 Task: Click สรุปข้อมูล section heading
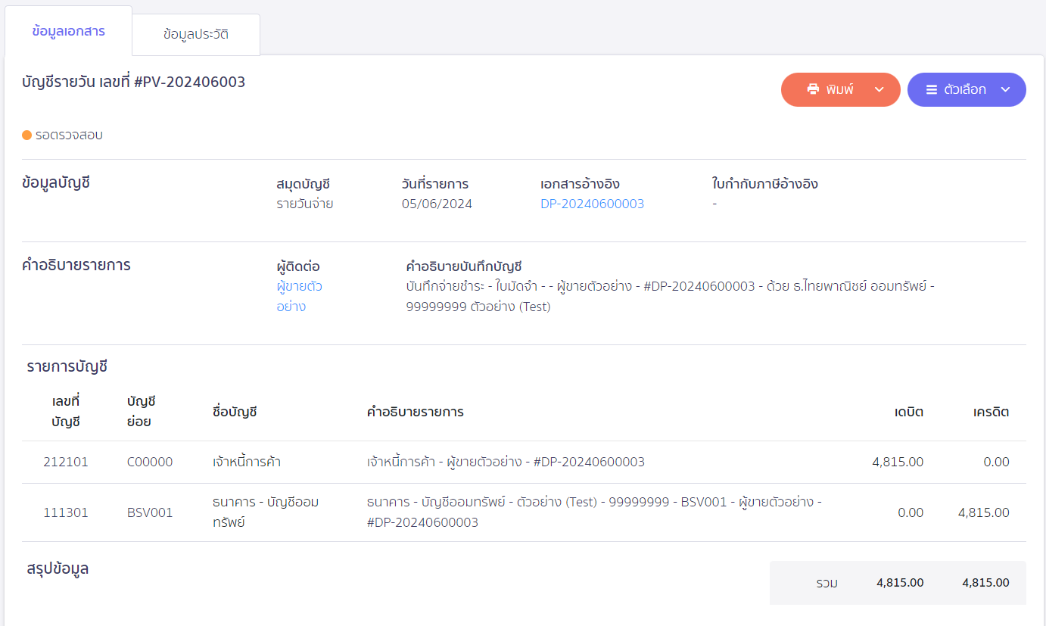(58, 568)
